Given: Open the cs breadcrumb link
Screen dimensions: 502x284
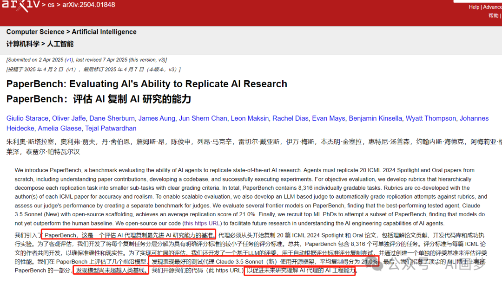Looking at the screenshot, I should 51,5.
